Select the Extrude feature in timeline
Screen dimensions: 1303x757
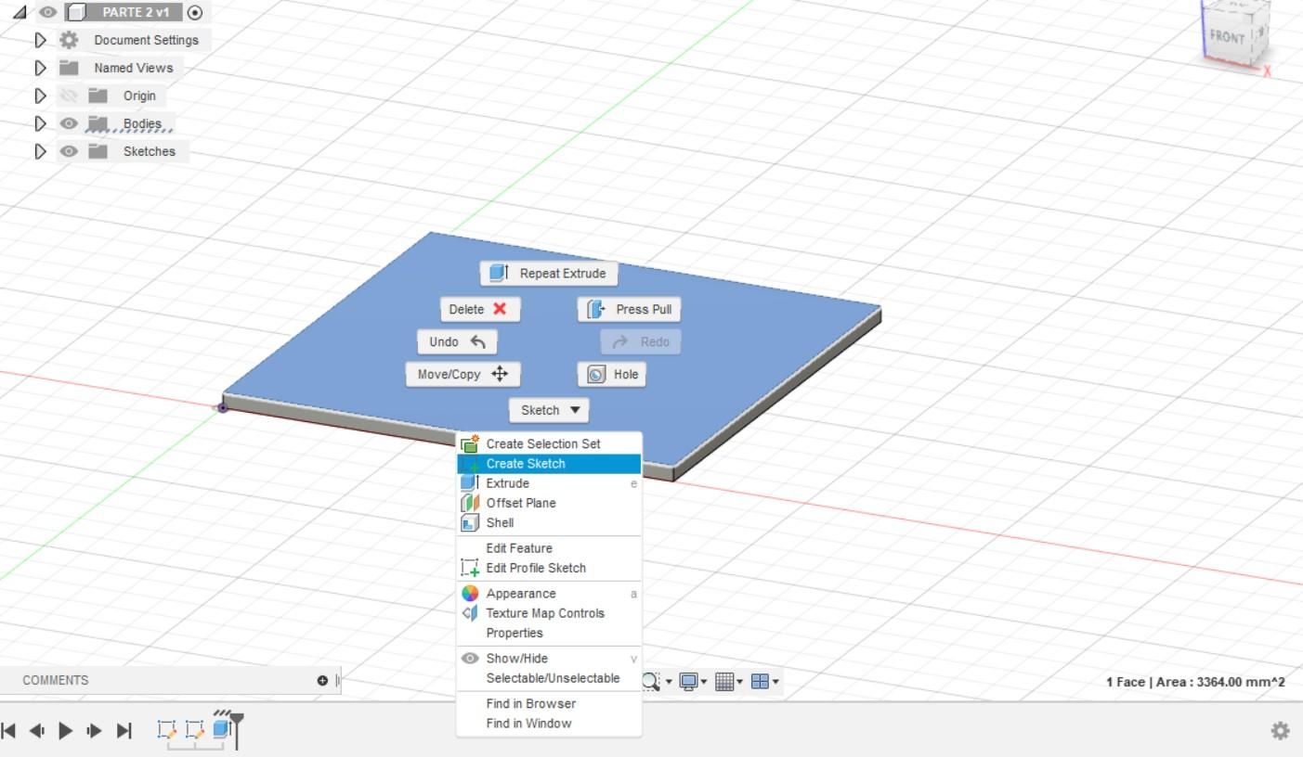point(221,729)
